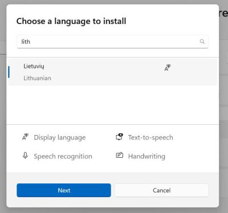Viewport: 228px width, 213px height.
Task: Click the Handwriting label
Action: 146,157
